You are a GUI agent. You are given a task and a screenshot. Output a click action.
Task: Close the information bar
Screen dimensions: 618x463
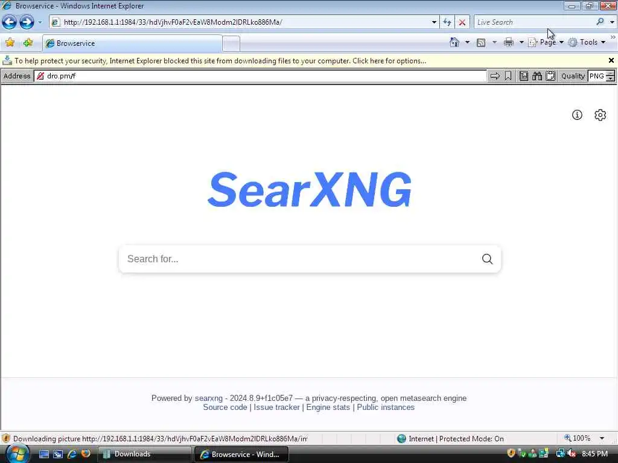611,60
